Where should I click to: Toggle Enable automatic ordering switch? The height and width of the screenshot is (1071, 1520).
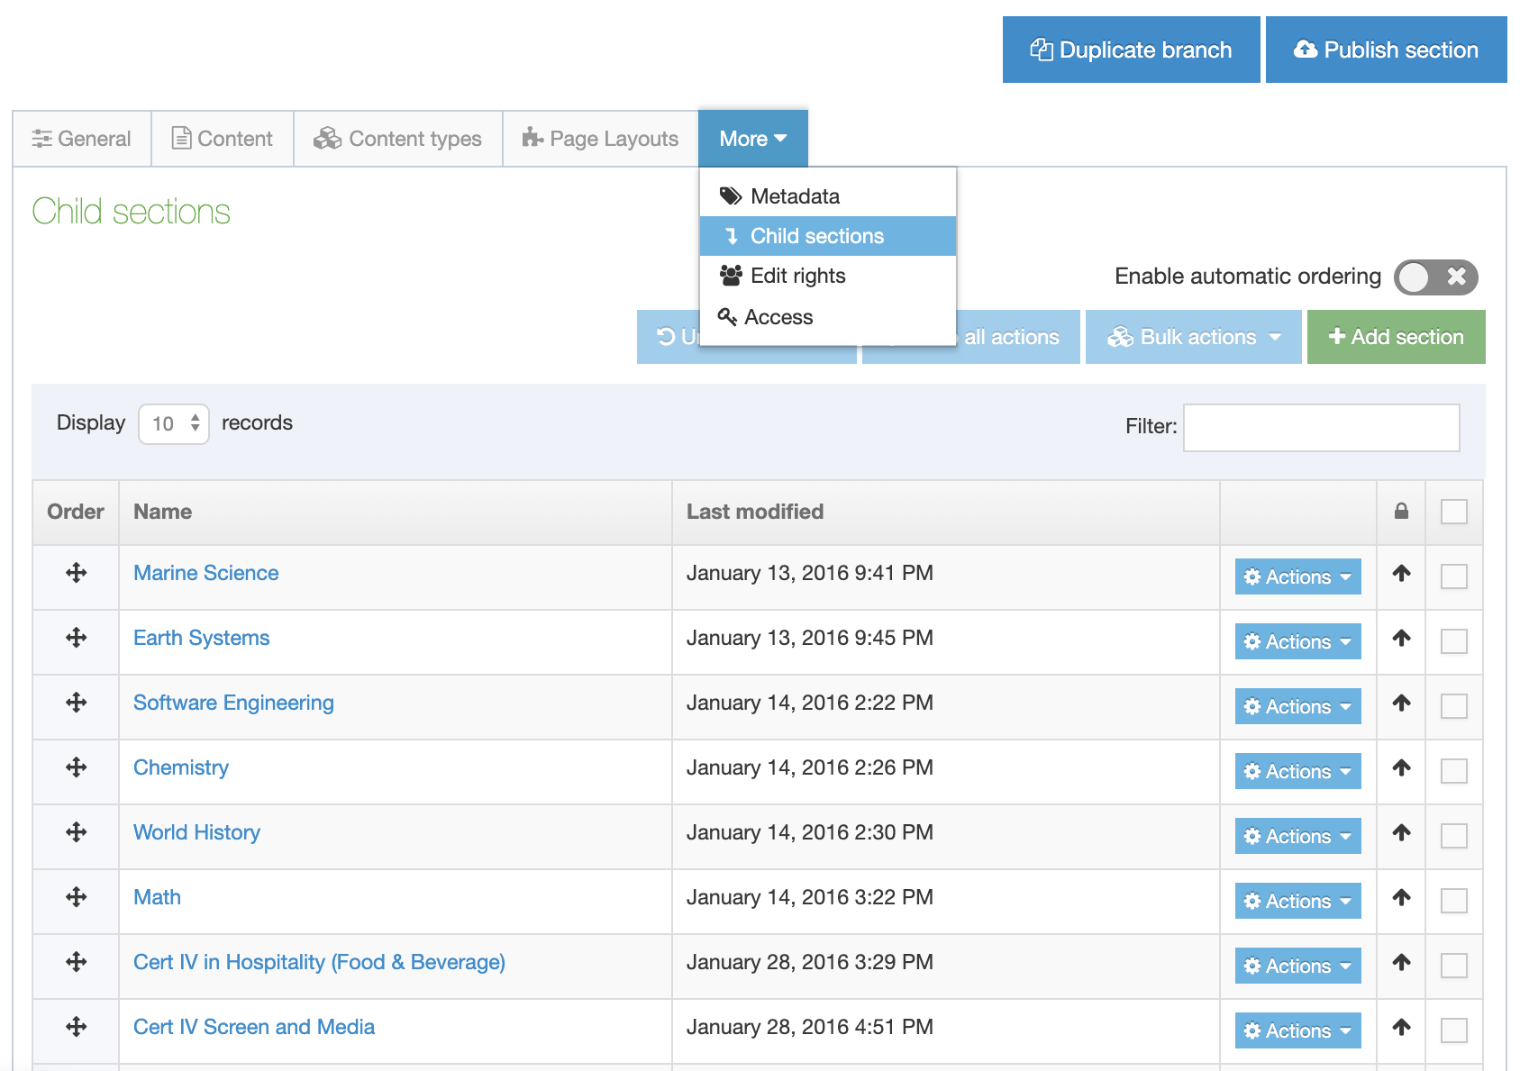[1435, 277]
